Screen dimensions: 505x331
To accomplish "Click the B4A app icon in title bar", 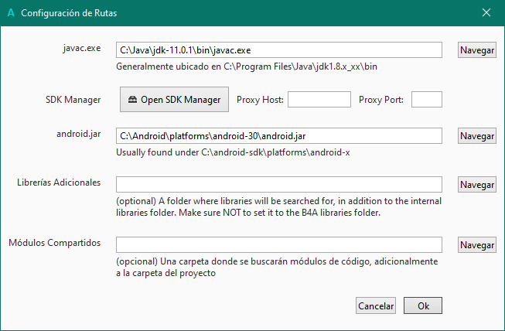I will 9,13.
